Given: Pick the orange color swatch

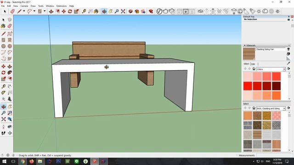Looking at the screenshot, I should pyautogui.click(x=276, y=95).
